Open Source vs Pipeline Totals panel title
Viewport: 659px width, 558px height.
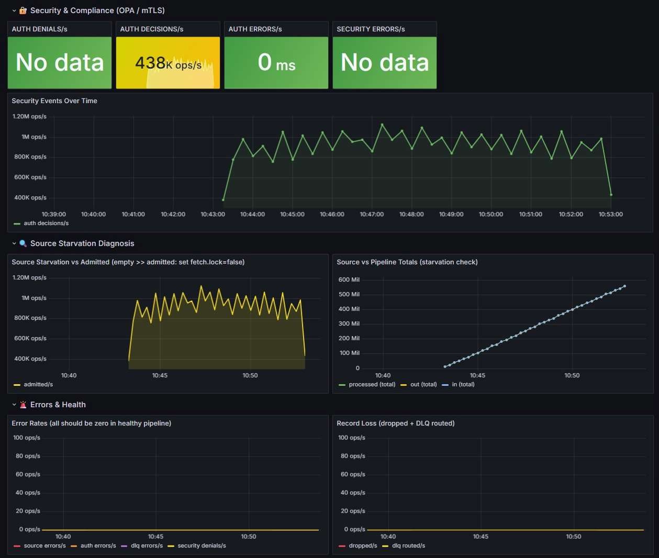407,262
